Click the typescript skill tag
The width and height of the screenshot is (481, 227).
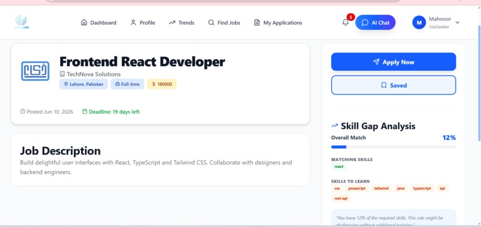[422, 188]
